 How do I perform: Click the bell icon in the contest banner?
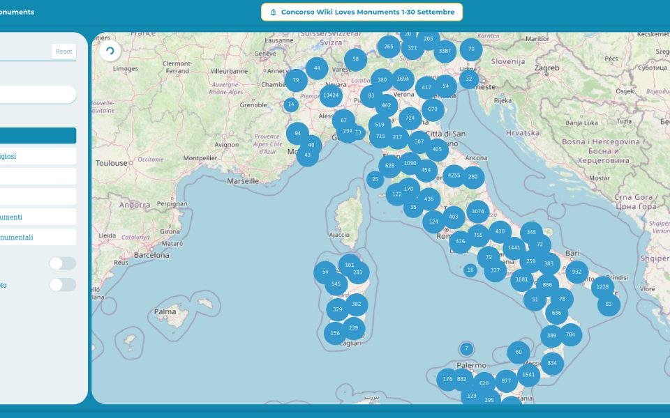tap(274, 13)
